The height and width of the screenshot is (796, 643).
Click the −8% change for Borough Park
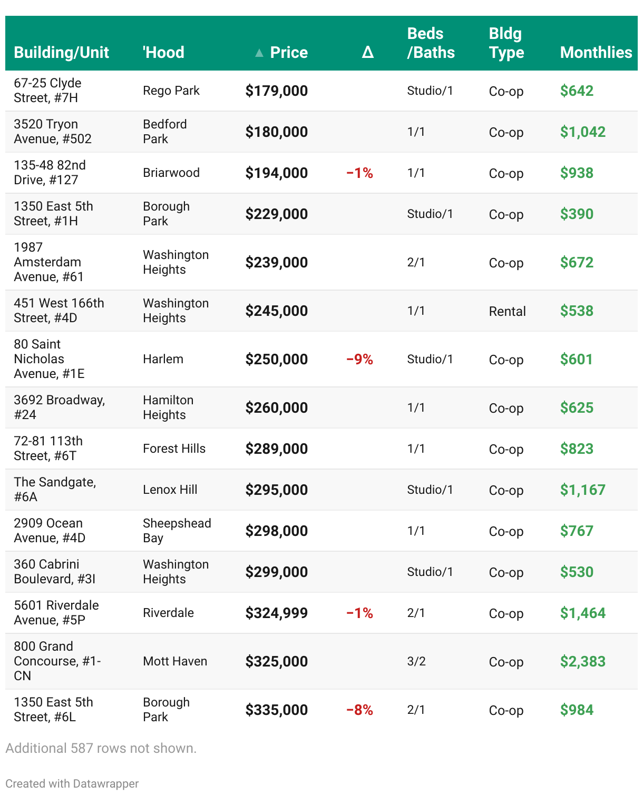[359, 710]
